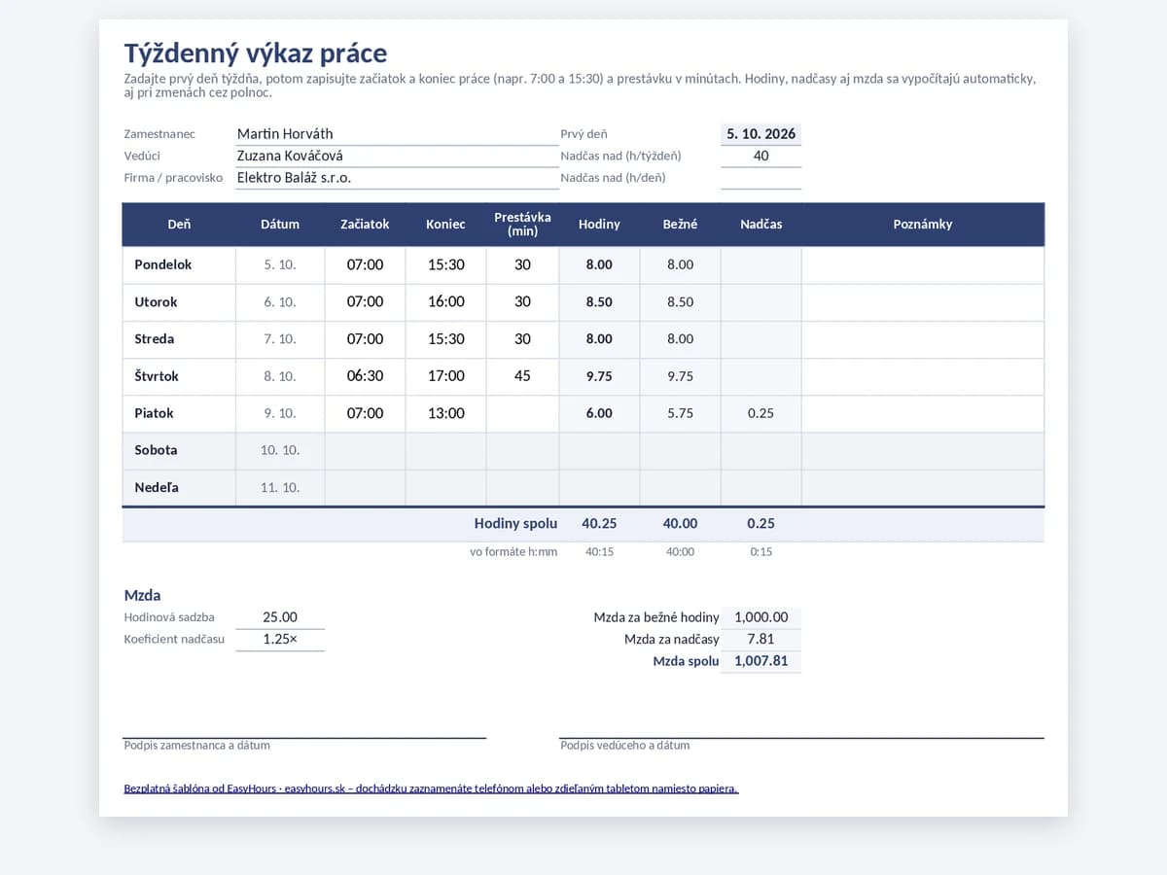Click the empty daily overtime threshold field
The image size is (1167, 875).
760,178
